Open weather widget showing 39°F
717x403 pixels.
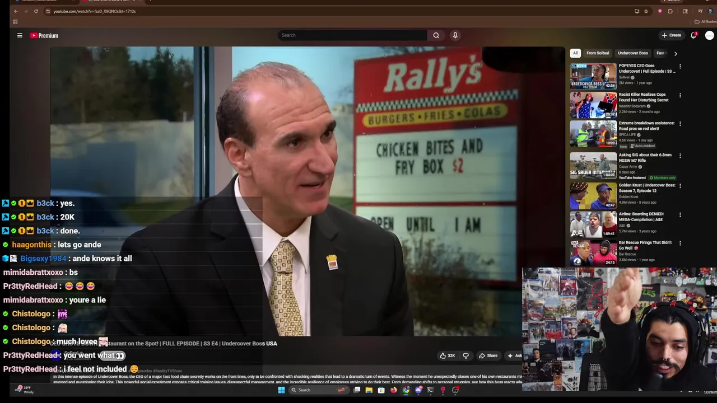24,390
